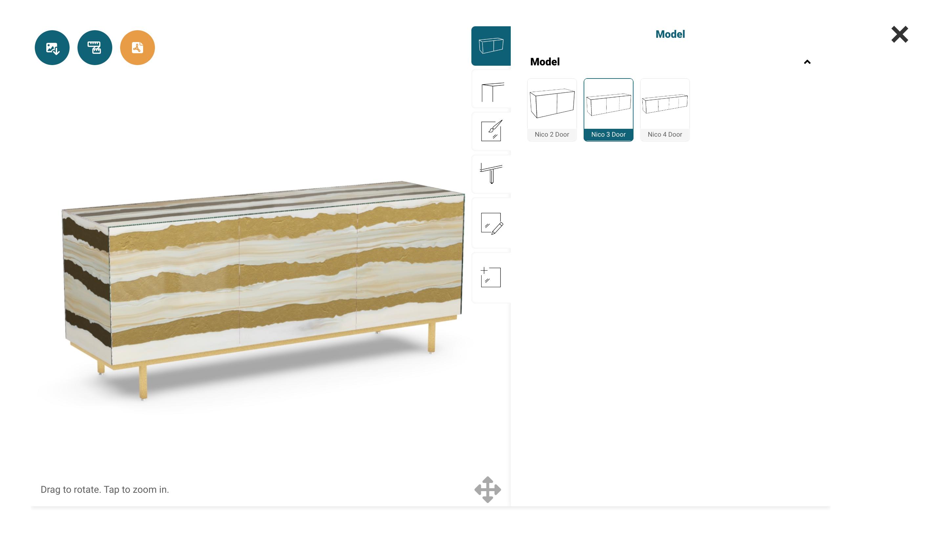Choose the pencil edit panel sidebar icon

[492, 223]
